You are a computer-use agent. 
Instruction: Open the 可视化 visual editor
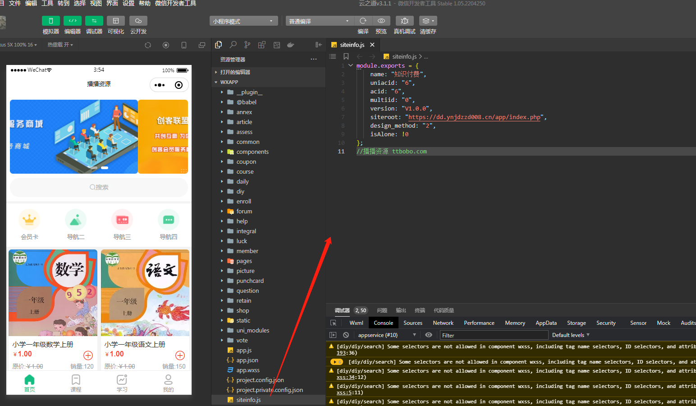pos(116,21)
